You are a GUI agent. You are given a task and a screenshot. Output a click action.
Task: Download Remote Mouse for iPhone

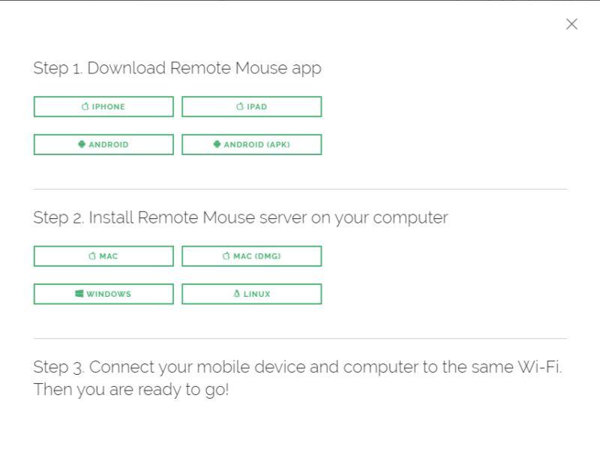pos(103,106)
